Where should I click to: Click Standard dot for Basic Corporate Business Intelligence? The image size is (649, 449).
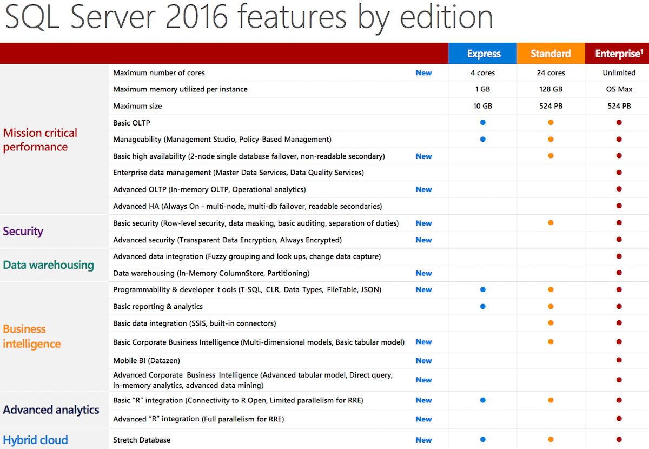point(551,342)
